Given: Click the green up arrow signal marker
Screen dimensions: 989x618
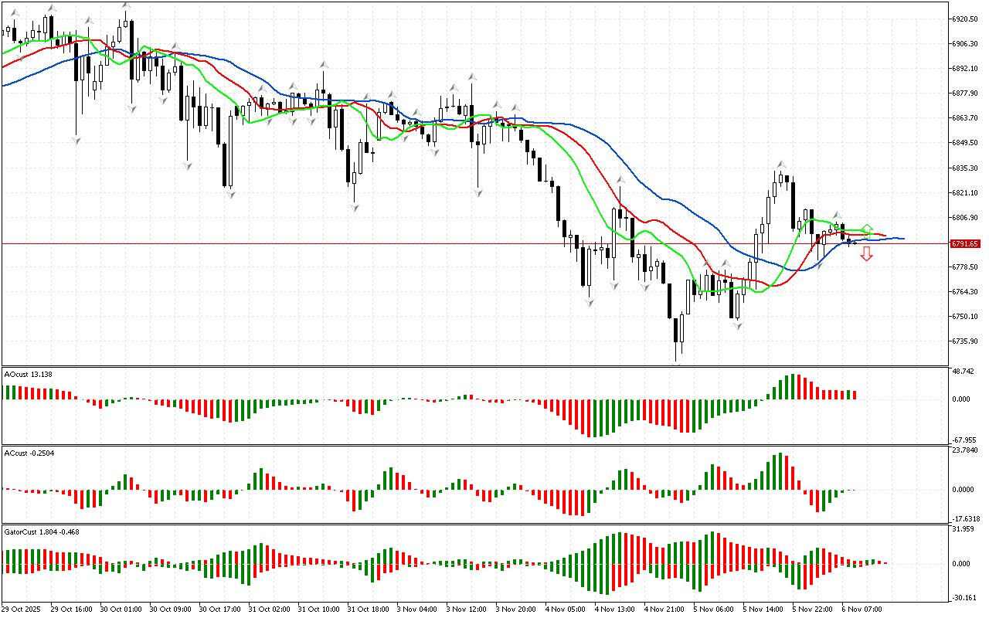Looking at the screenshot, I should click(867, 229).
